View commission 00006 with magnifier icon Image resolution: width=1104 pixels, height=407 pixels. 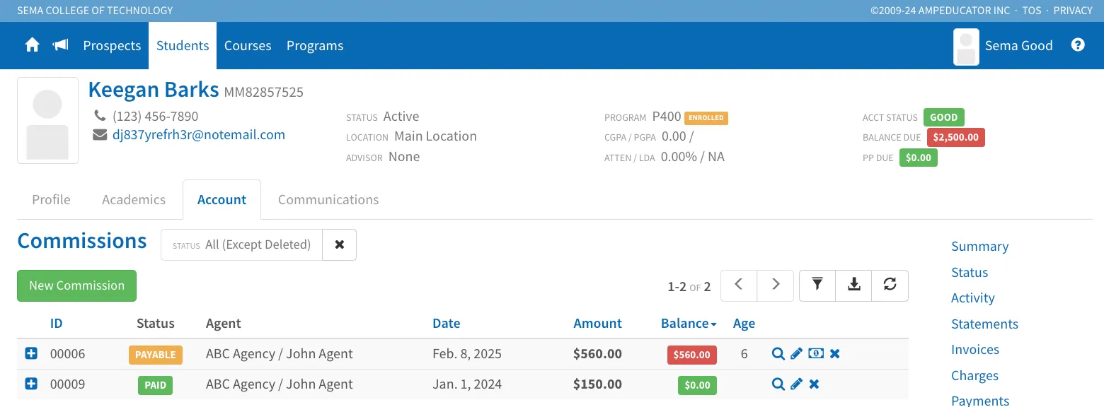coord(778,354)
